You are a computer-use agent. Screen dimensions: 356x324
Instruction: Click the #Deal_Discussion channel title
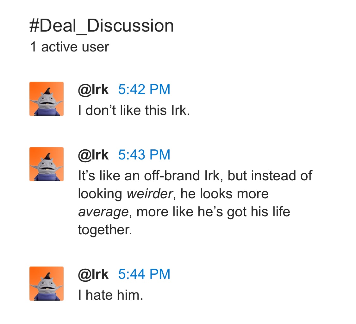tap(102, 26)
